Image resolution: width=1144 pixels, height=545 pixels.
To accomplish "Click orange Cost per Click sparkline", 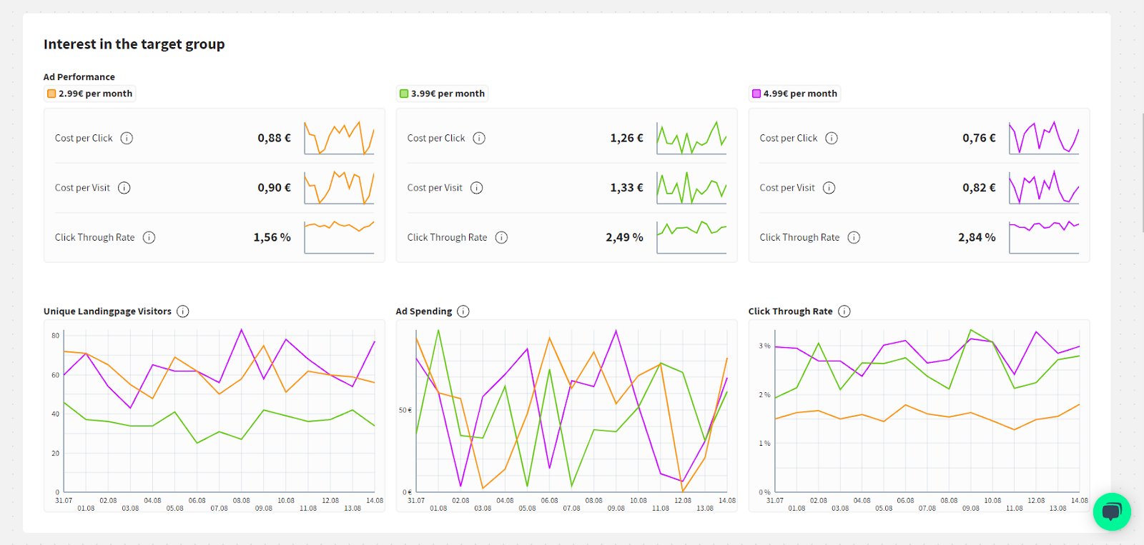I will click(339, 138).
